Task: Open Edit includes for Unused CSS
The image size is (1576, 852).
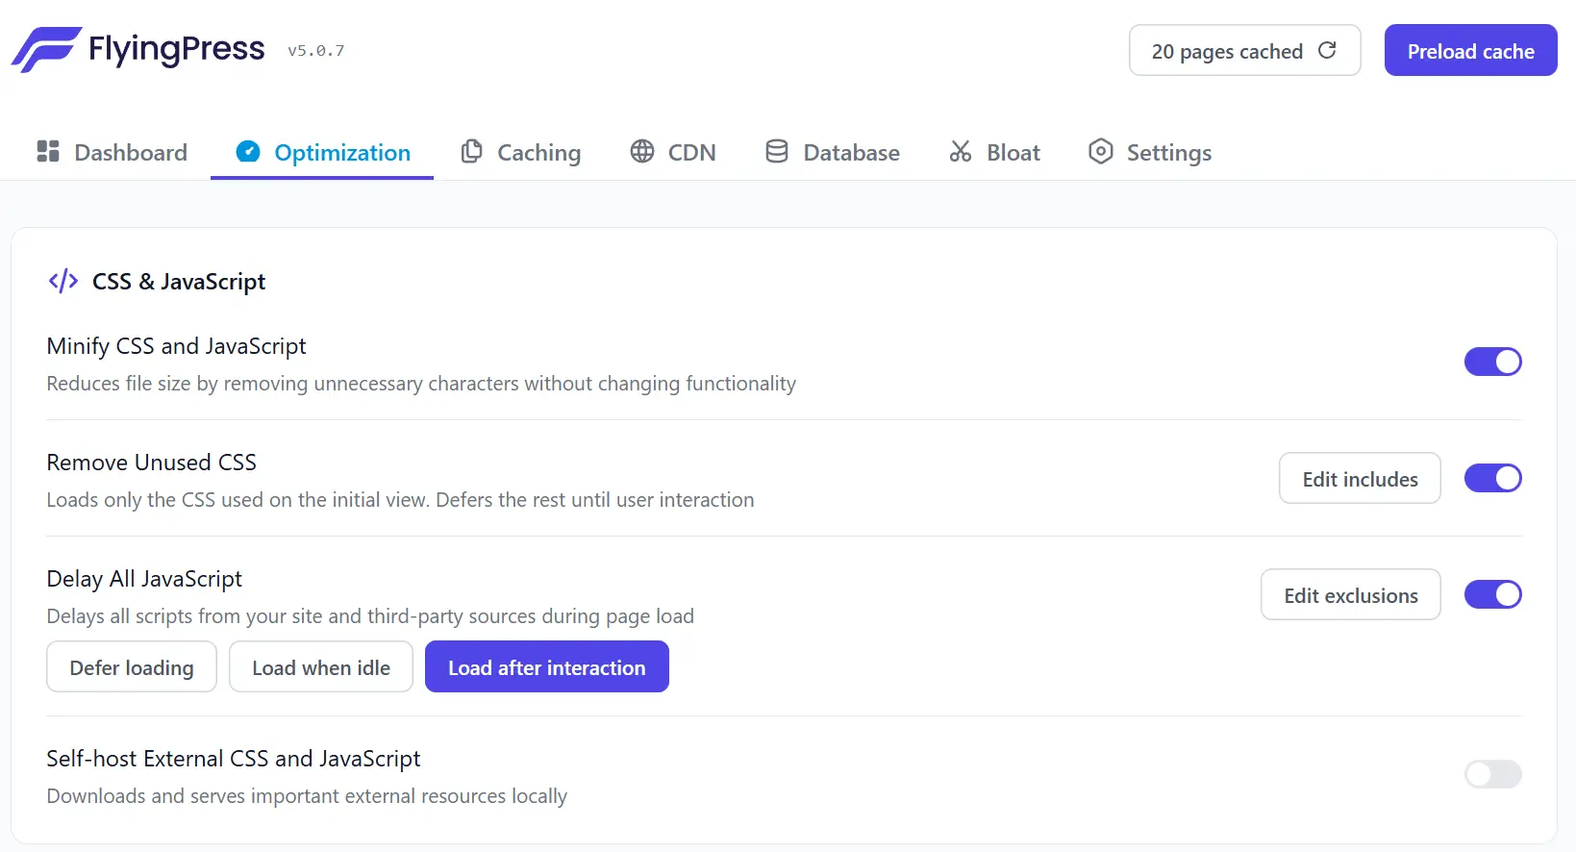Action: tap(1360, 478)
